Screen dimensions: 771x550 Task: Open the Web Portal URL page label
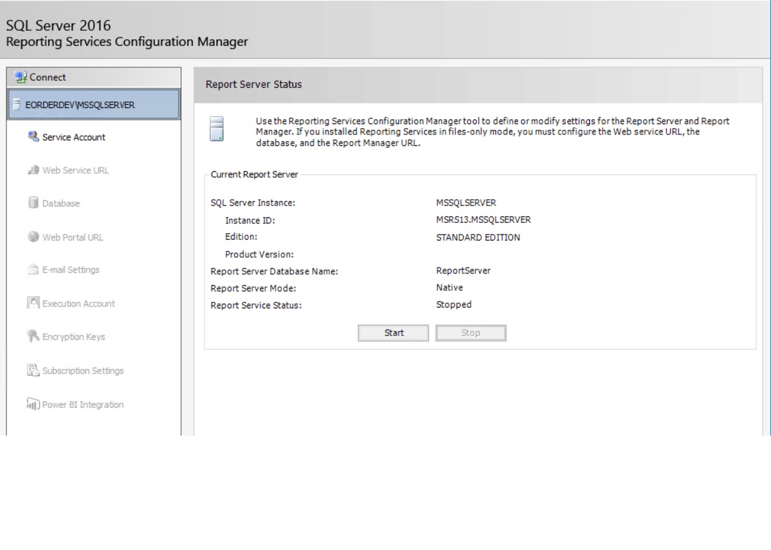coord(73,237)
